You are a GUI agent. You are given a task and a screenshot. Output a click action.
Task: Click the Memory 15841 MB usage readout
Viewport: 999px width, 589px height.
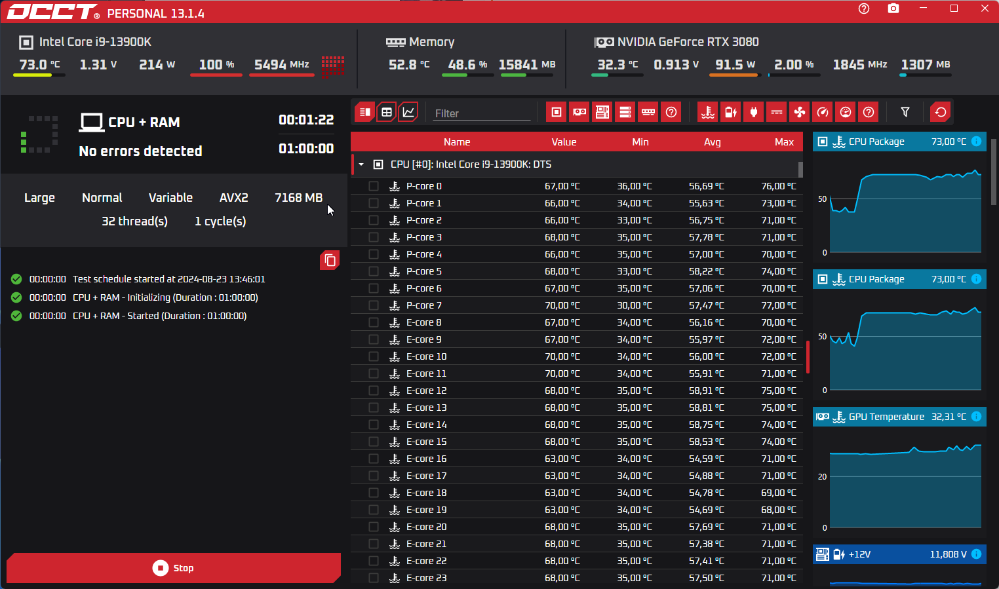[527, 64]
